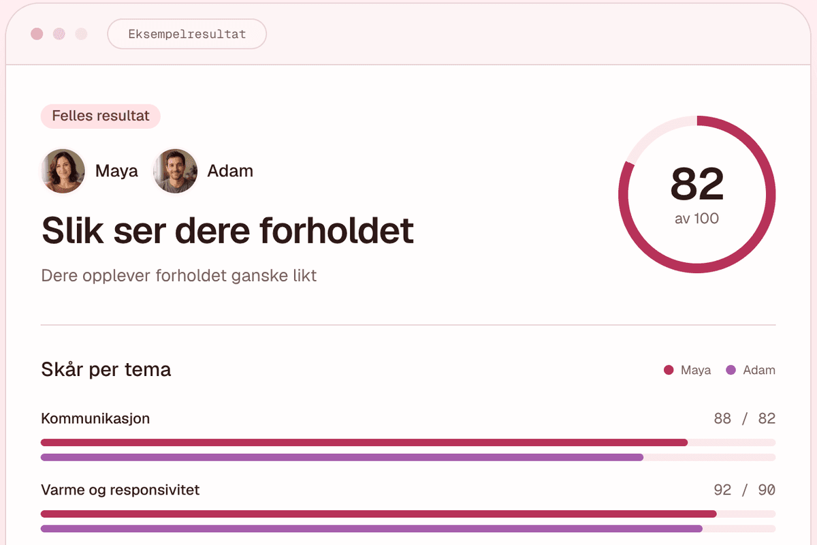The height and width of the screenshot is (545, 817).
Task: Click Maya's Kommunikasjon score bar
Action: tap(364, 442)
